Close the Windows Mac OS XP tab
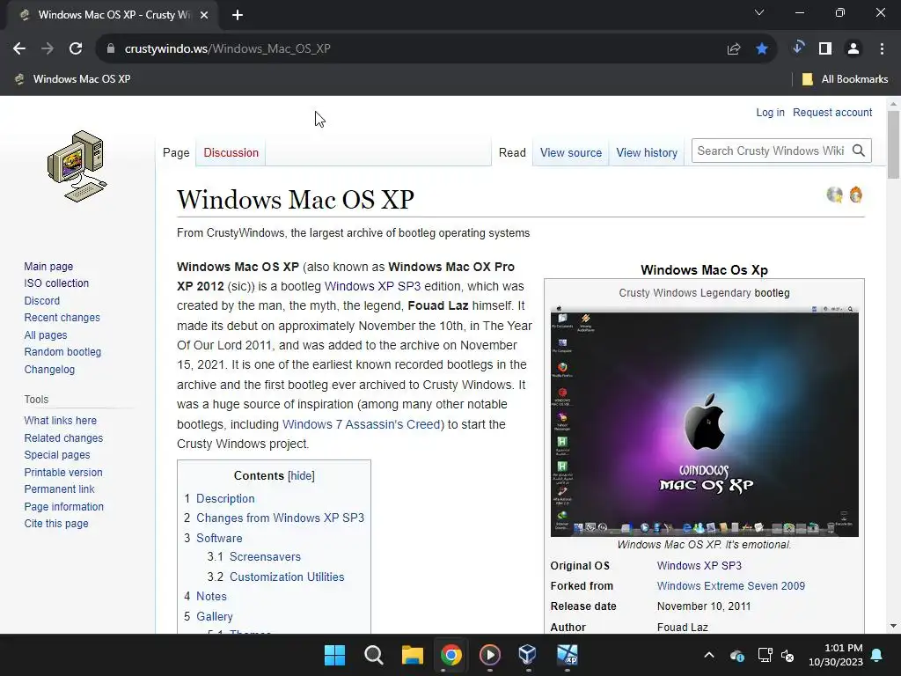This screenshot has height=676, width=901. click(x=204, y=16)
